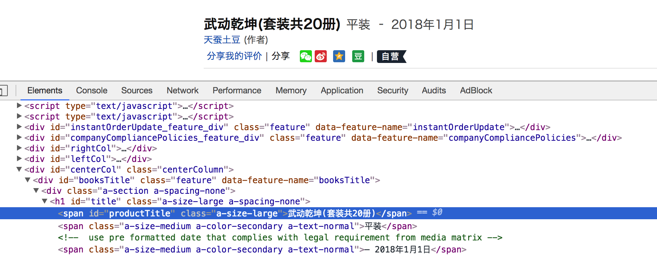This screenshot has width=657, height=256.
Task: Click the 自营 badge
Action: pos(391,57)
